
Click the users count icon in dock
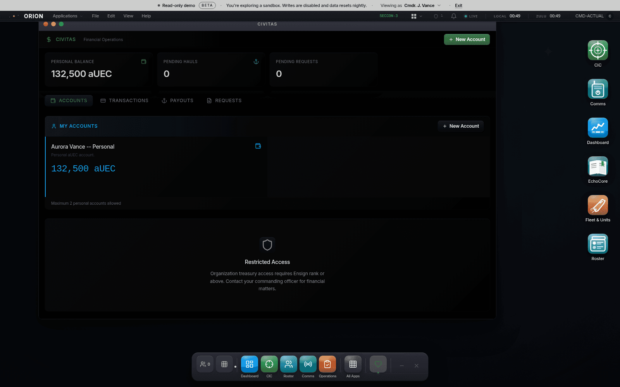(205, 364)
